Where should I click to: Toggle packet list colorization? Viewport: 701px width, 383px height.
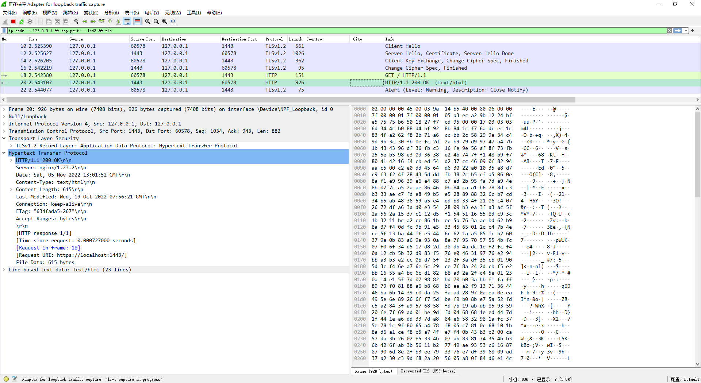coord(137,22)
